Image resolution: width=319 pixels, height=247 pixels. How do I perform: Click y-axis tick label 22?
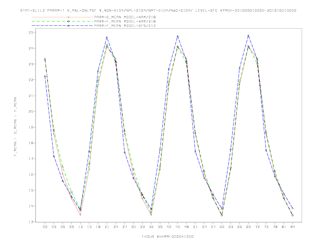pos(31,80)
